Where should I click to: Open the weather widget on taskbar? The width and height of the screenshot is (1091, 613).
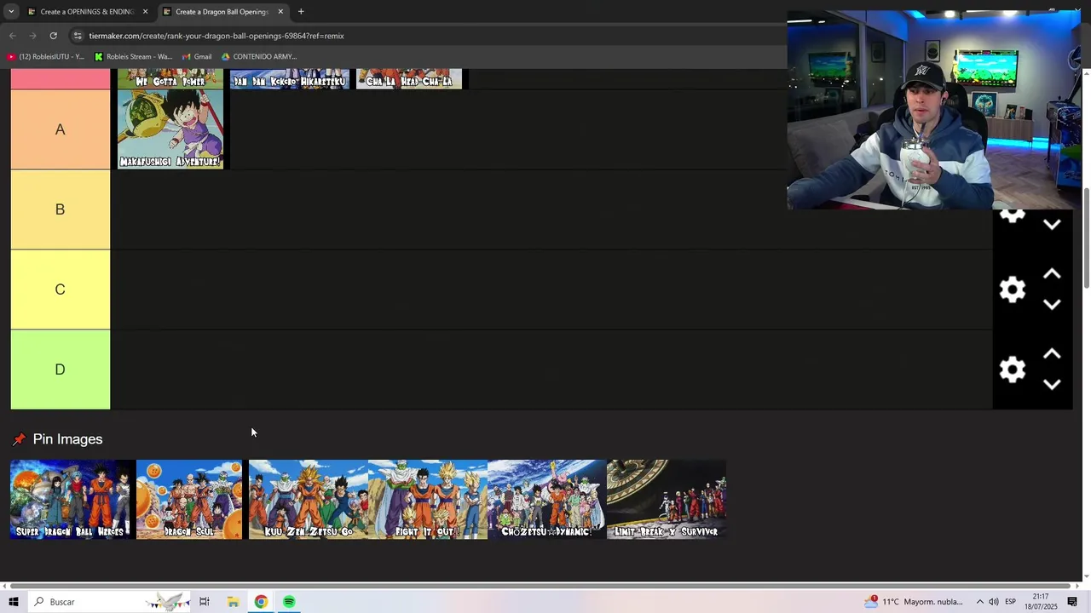click(x=914, y=602)
